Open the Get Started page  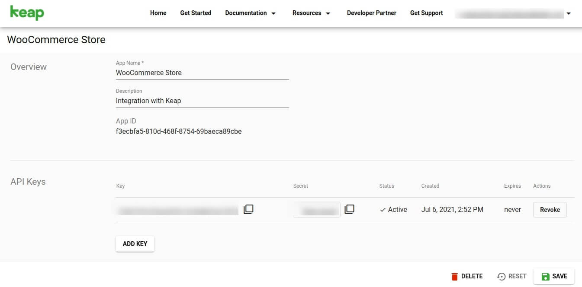click(196, 13)
